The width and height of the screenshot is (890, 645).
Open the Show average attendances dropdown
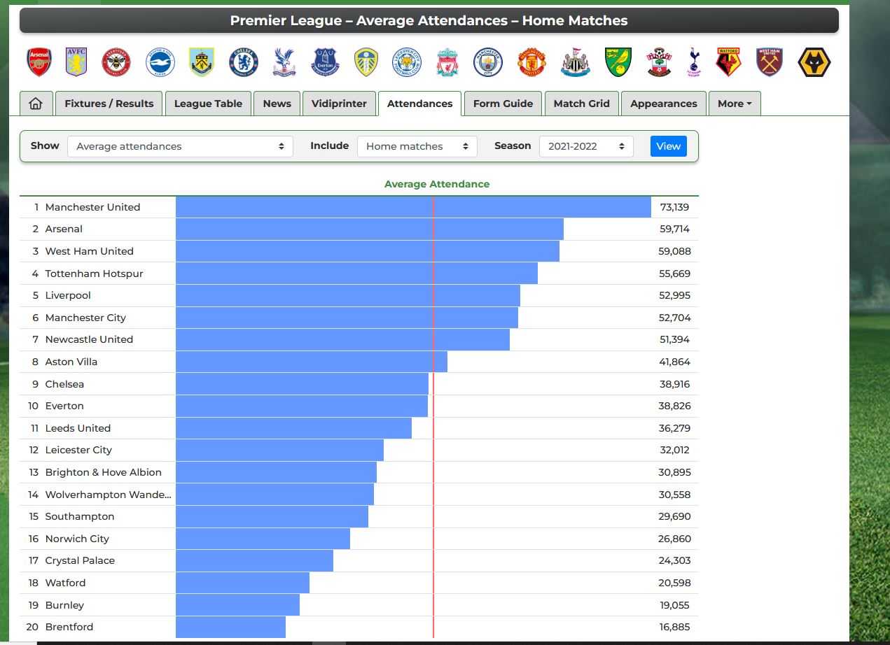180,146
